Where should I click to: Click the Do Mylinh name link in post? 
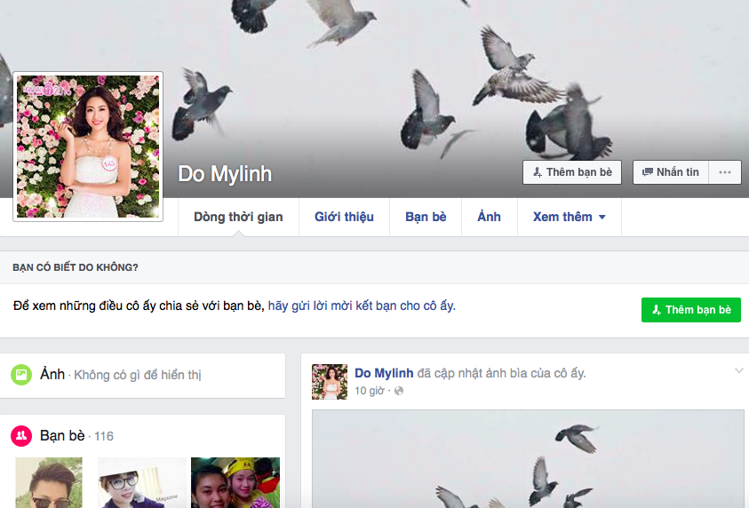(x=384, y=373)
